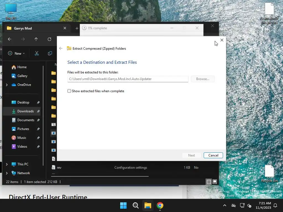This screenshot has width=283, height=212.
Task: Click the horizontal scrollbar in file list
Action: (x=100, y=176)
